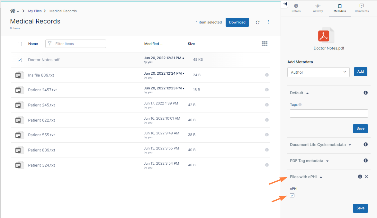Click the Download button
The width and height of the screenshot is (377, 218).
[237, 22]
